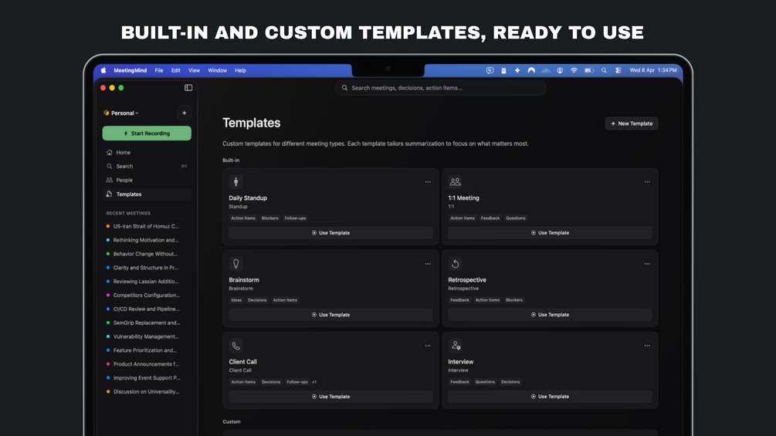Start Recording with the green button
The width and height of the screenshot is (776, 436).
click(147, 134)
